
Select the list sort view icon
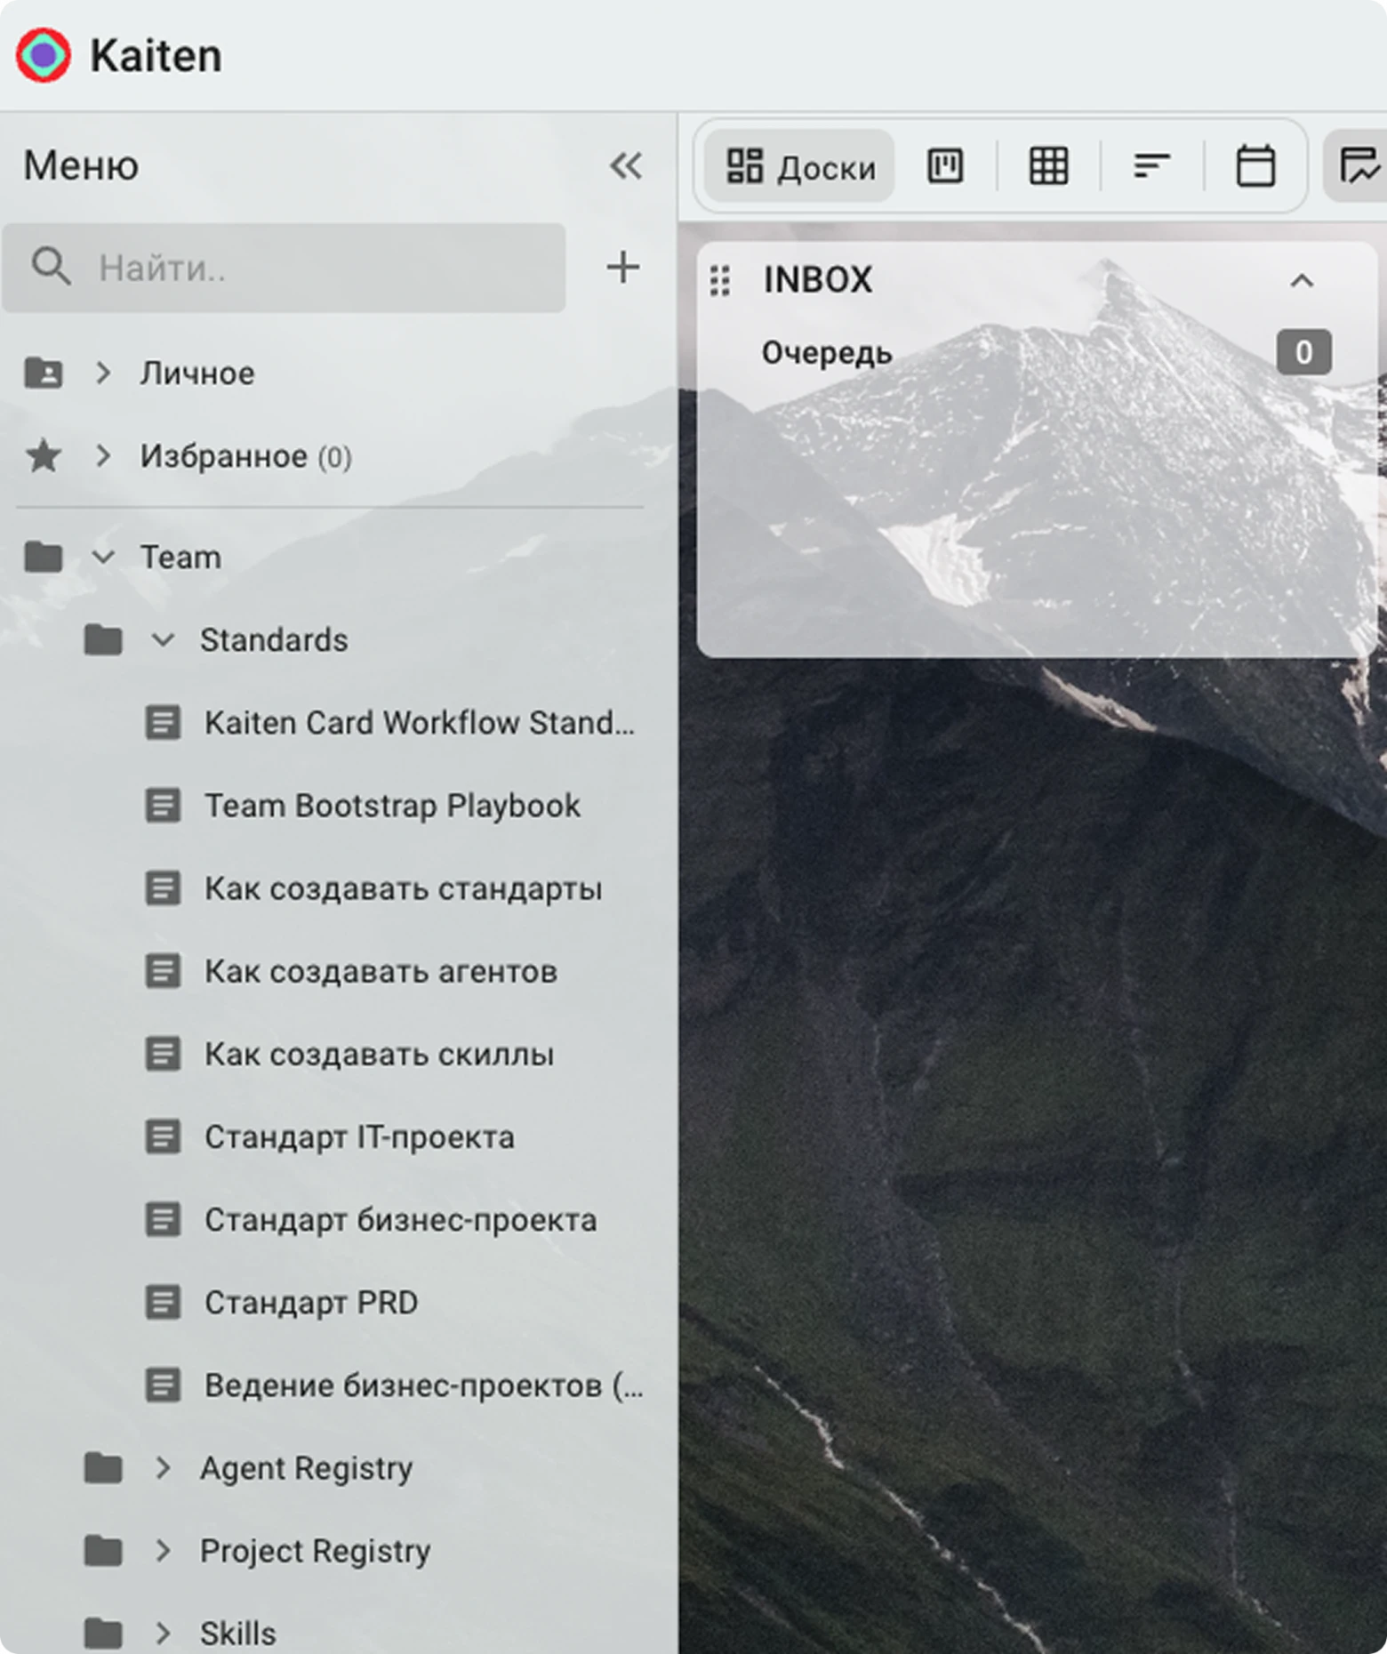1151,166
